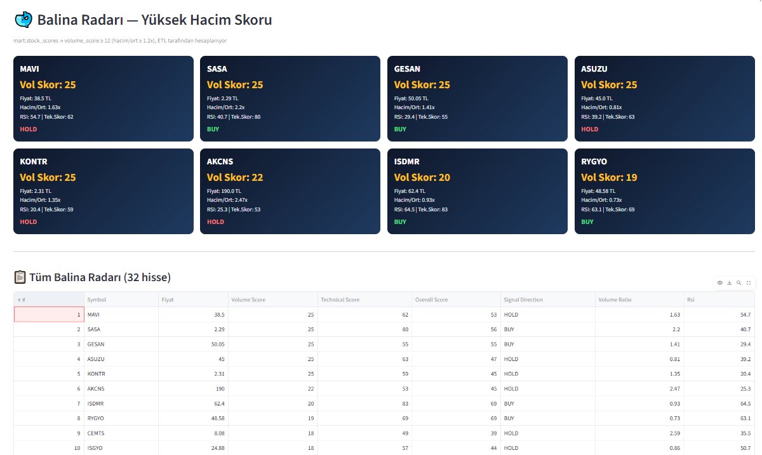
Task: Select SASA symbol cell in table
Action: click(121, 329)
